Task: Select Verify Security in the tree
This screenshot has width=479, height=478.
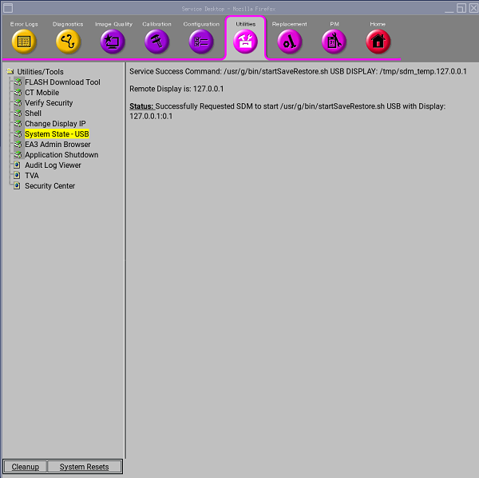Action: point(49,103)
